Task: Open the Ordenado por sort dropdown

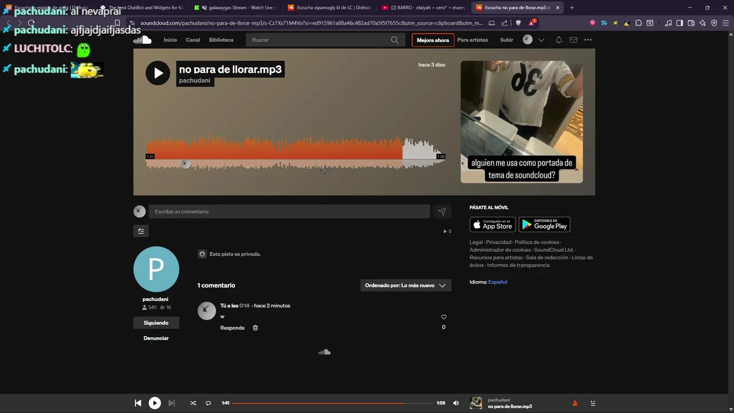Action: coord(405,285)
